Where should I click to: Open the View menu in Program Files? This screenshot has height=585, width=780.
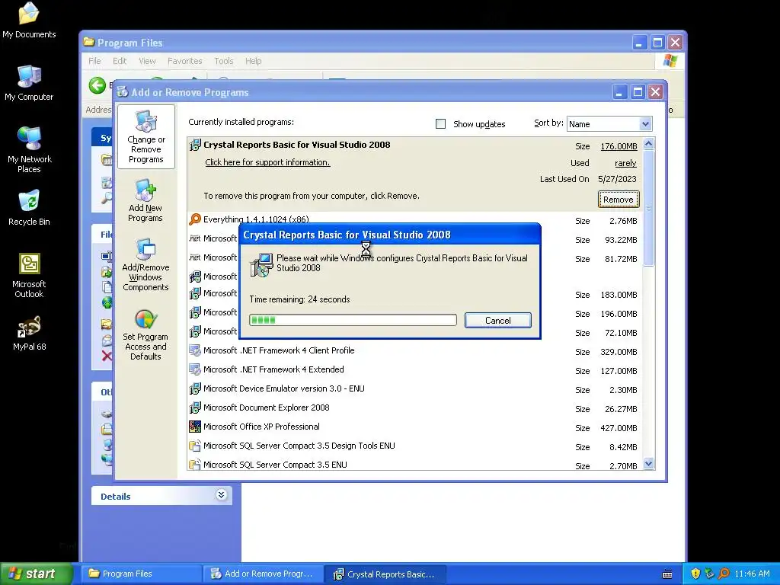pyautogui.click(x=147, y=61)
